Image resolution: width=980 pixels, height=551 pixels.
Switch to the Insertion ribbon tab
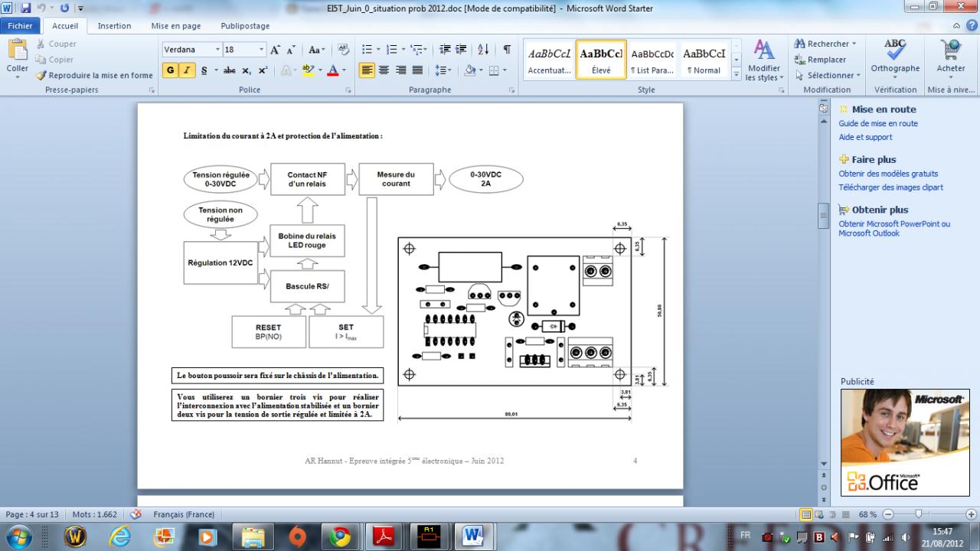point(114,25)
